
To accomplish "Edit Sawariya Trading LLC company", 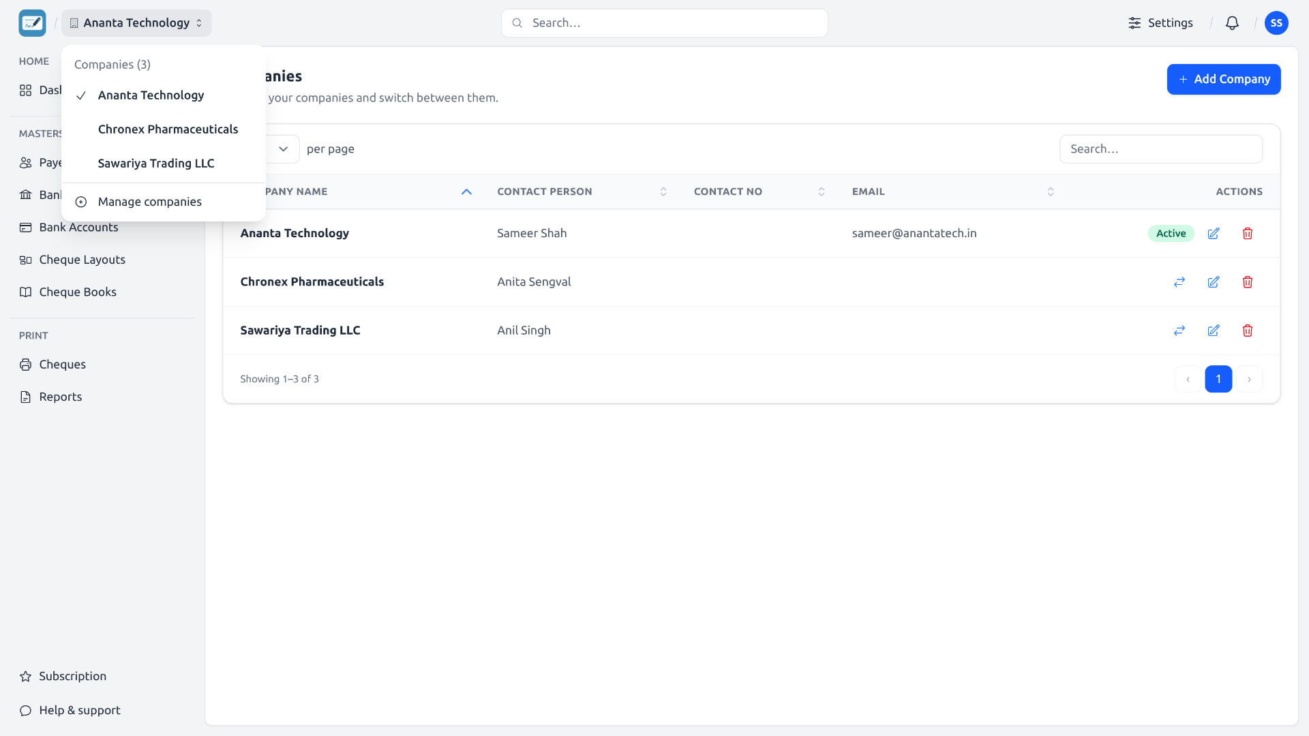I will tap(1214, 331).
